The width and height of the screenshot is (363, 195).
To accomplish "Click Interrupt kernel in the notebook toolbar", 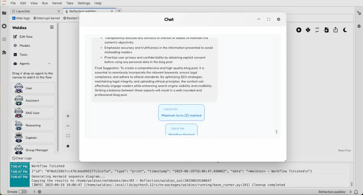I will coord(46,18).
